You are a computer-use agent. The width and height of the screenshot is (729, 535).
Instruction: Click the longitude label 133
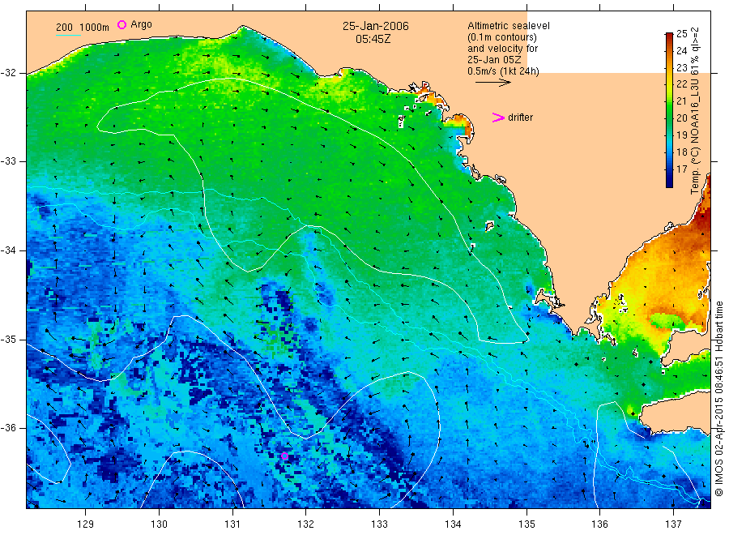tap(379, 524)
